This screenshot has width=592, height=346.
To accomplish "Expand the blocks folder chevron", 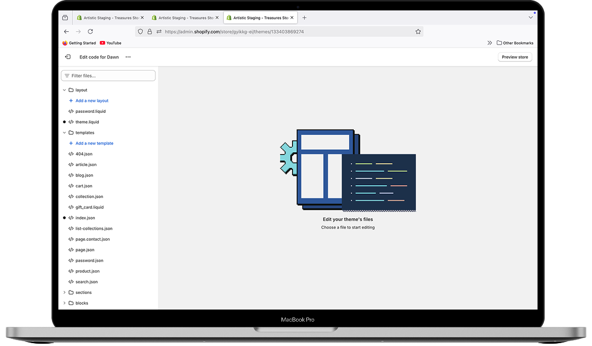I will pyautogui.click(x=64, y=303).
